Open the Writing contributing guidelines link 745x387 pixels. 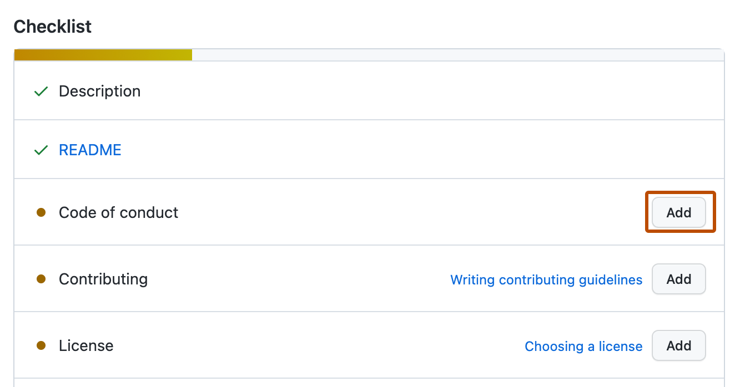click(546, 280)
